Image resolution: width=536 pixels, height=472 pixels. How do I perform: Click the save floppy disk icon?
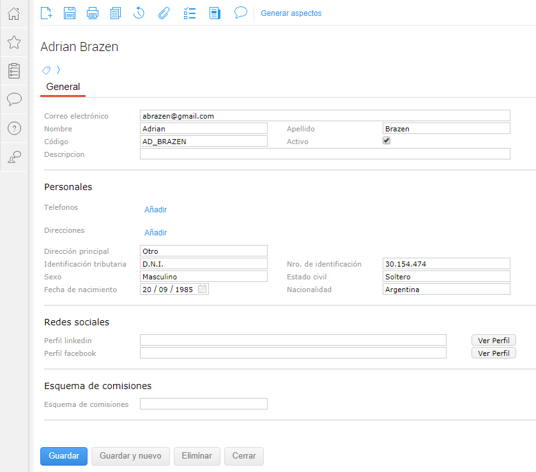(70, 13)
